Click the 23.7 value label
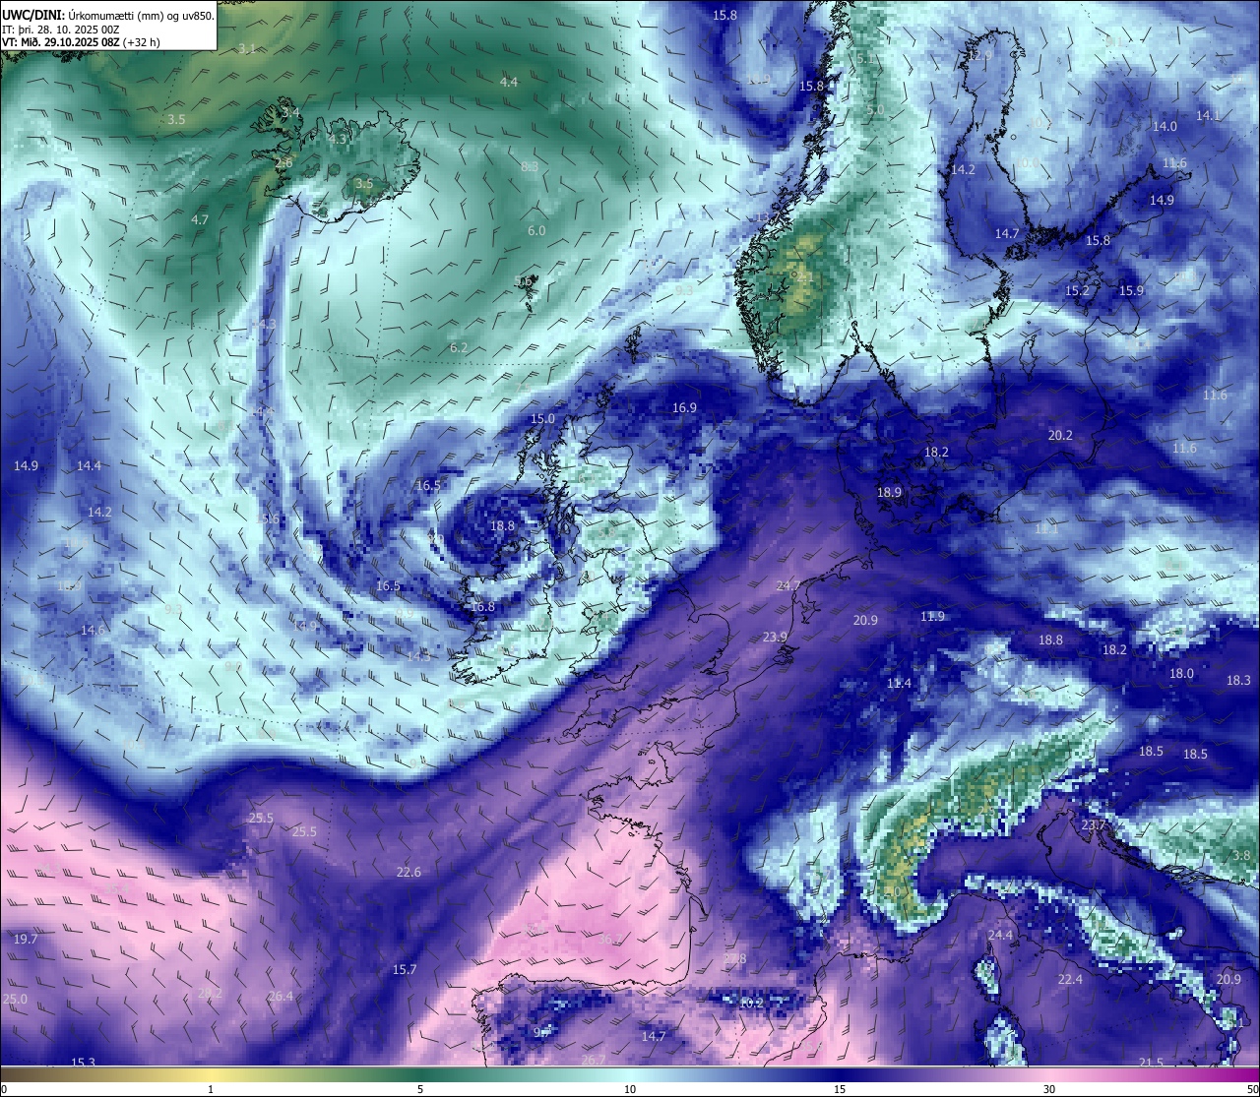 (x=1094, y=824)
